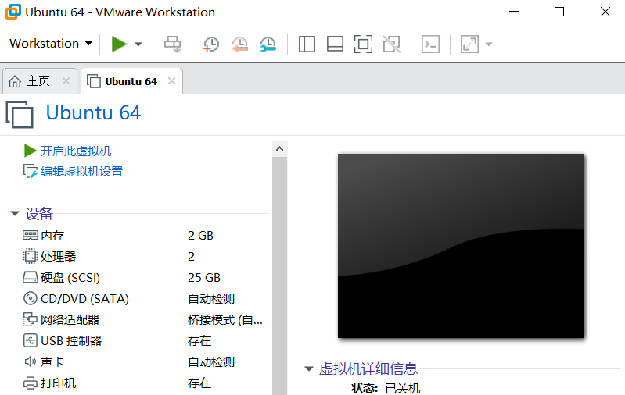Enter full screen mode icon

click(x=363, y=44)
